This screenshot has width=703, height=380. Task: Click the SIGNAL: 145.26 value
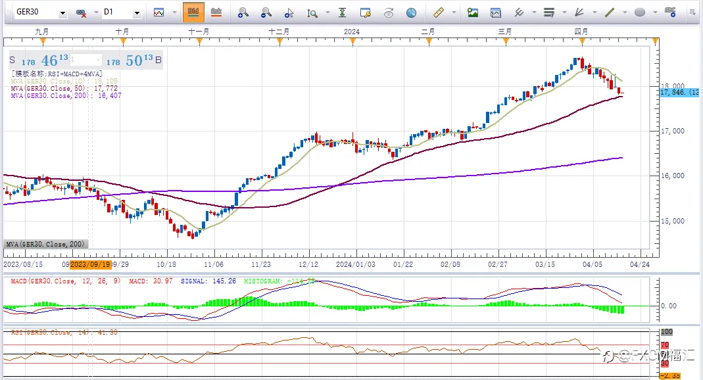[x=208, y=281]
